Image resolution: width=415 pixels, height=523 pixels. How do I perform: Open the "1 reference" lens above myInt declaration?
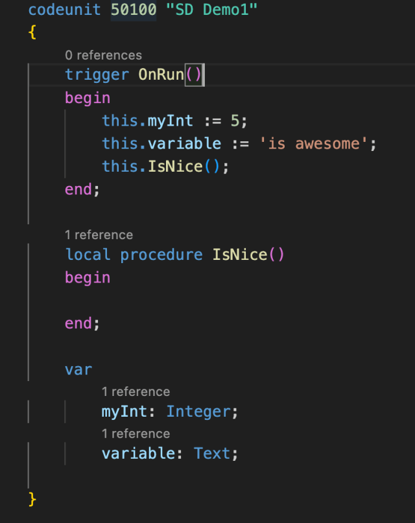point(136,391)
